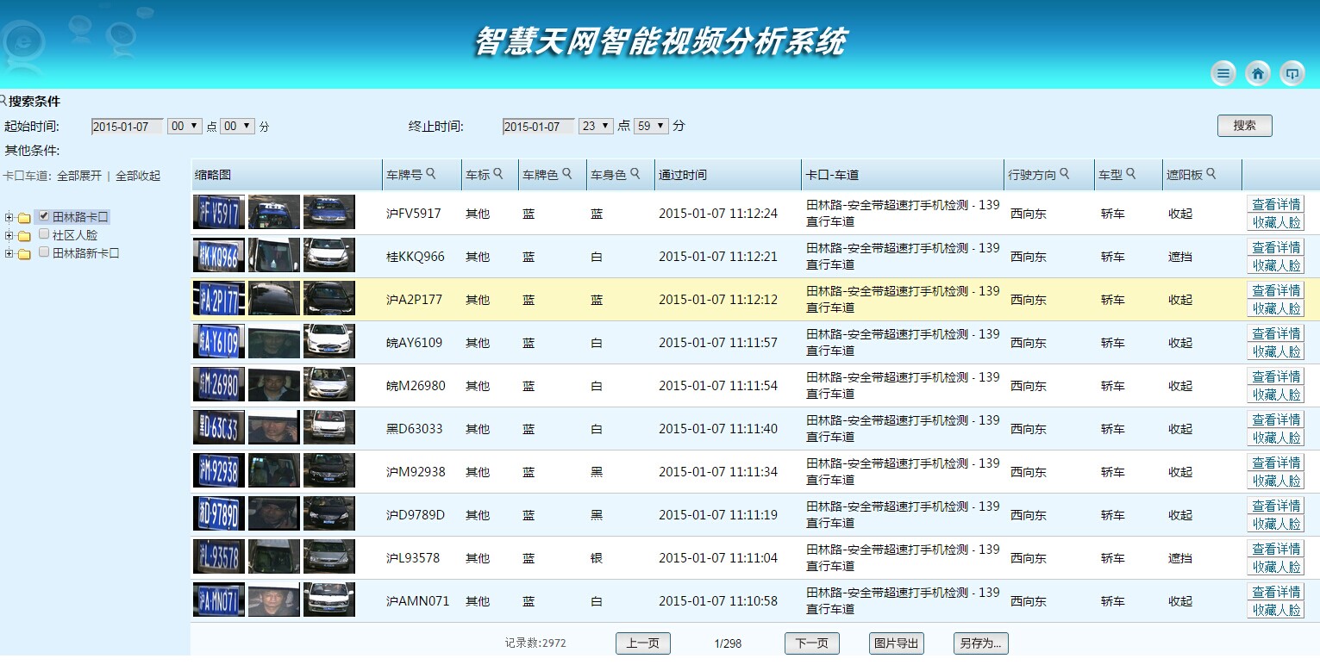Open the end time minute dropdown showing 59
Image resolution: width=1320 pixels, height=671 pixels.
[651, 126]
